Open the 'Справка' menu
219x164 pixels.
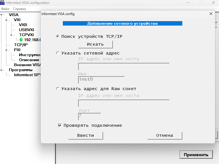pos(19,9)
